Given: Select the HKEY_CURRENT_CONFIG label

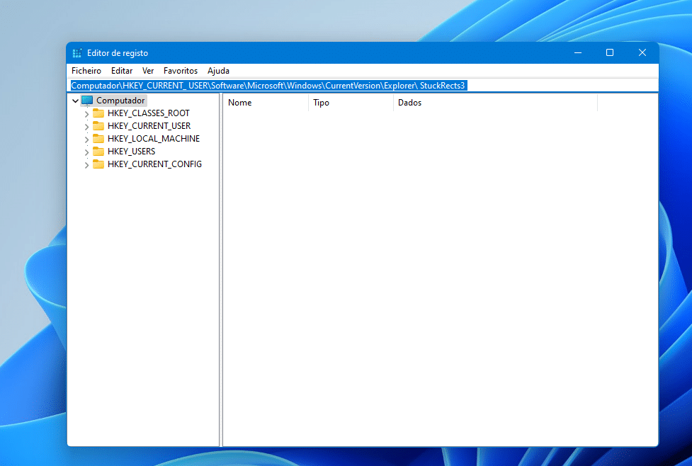Looking at the screenshot, I should click(x=154, y=164).
